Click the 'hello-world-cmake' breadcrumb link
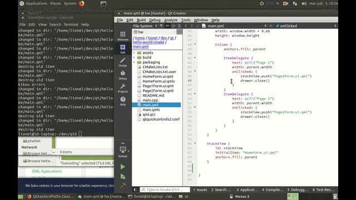Viewport: 356px width, 200px height. click(149, 42)
